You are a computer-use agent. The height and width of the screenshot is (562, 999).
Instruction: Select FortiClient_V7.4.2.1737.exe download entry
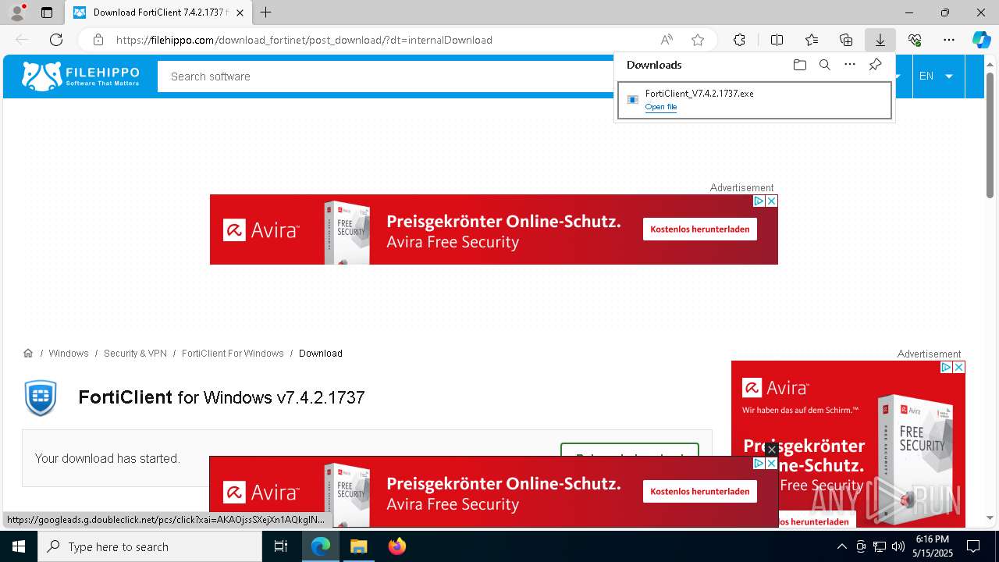755,100
